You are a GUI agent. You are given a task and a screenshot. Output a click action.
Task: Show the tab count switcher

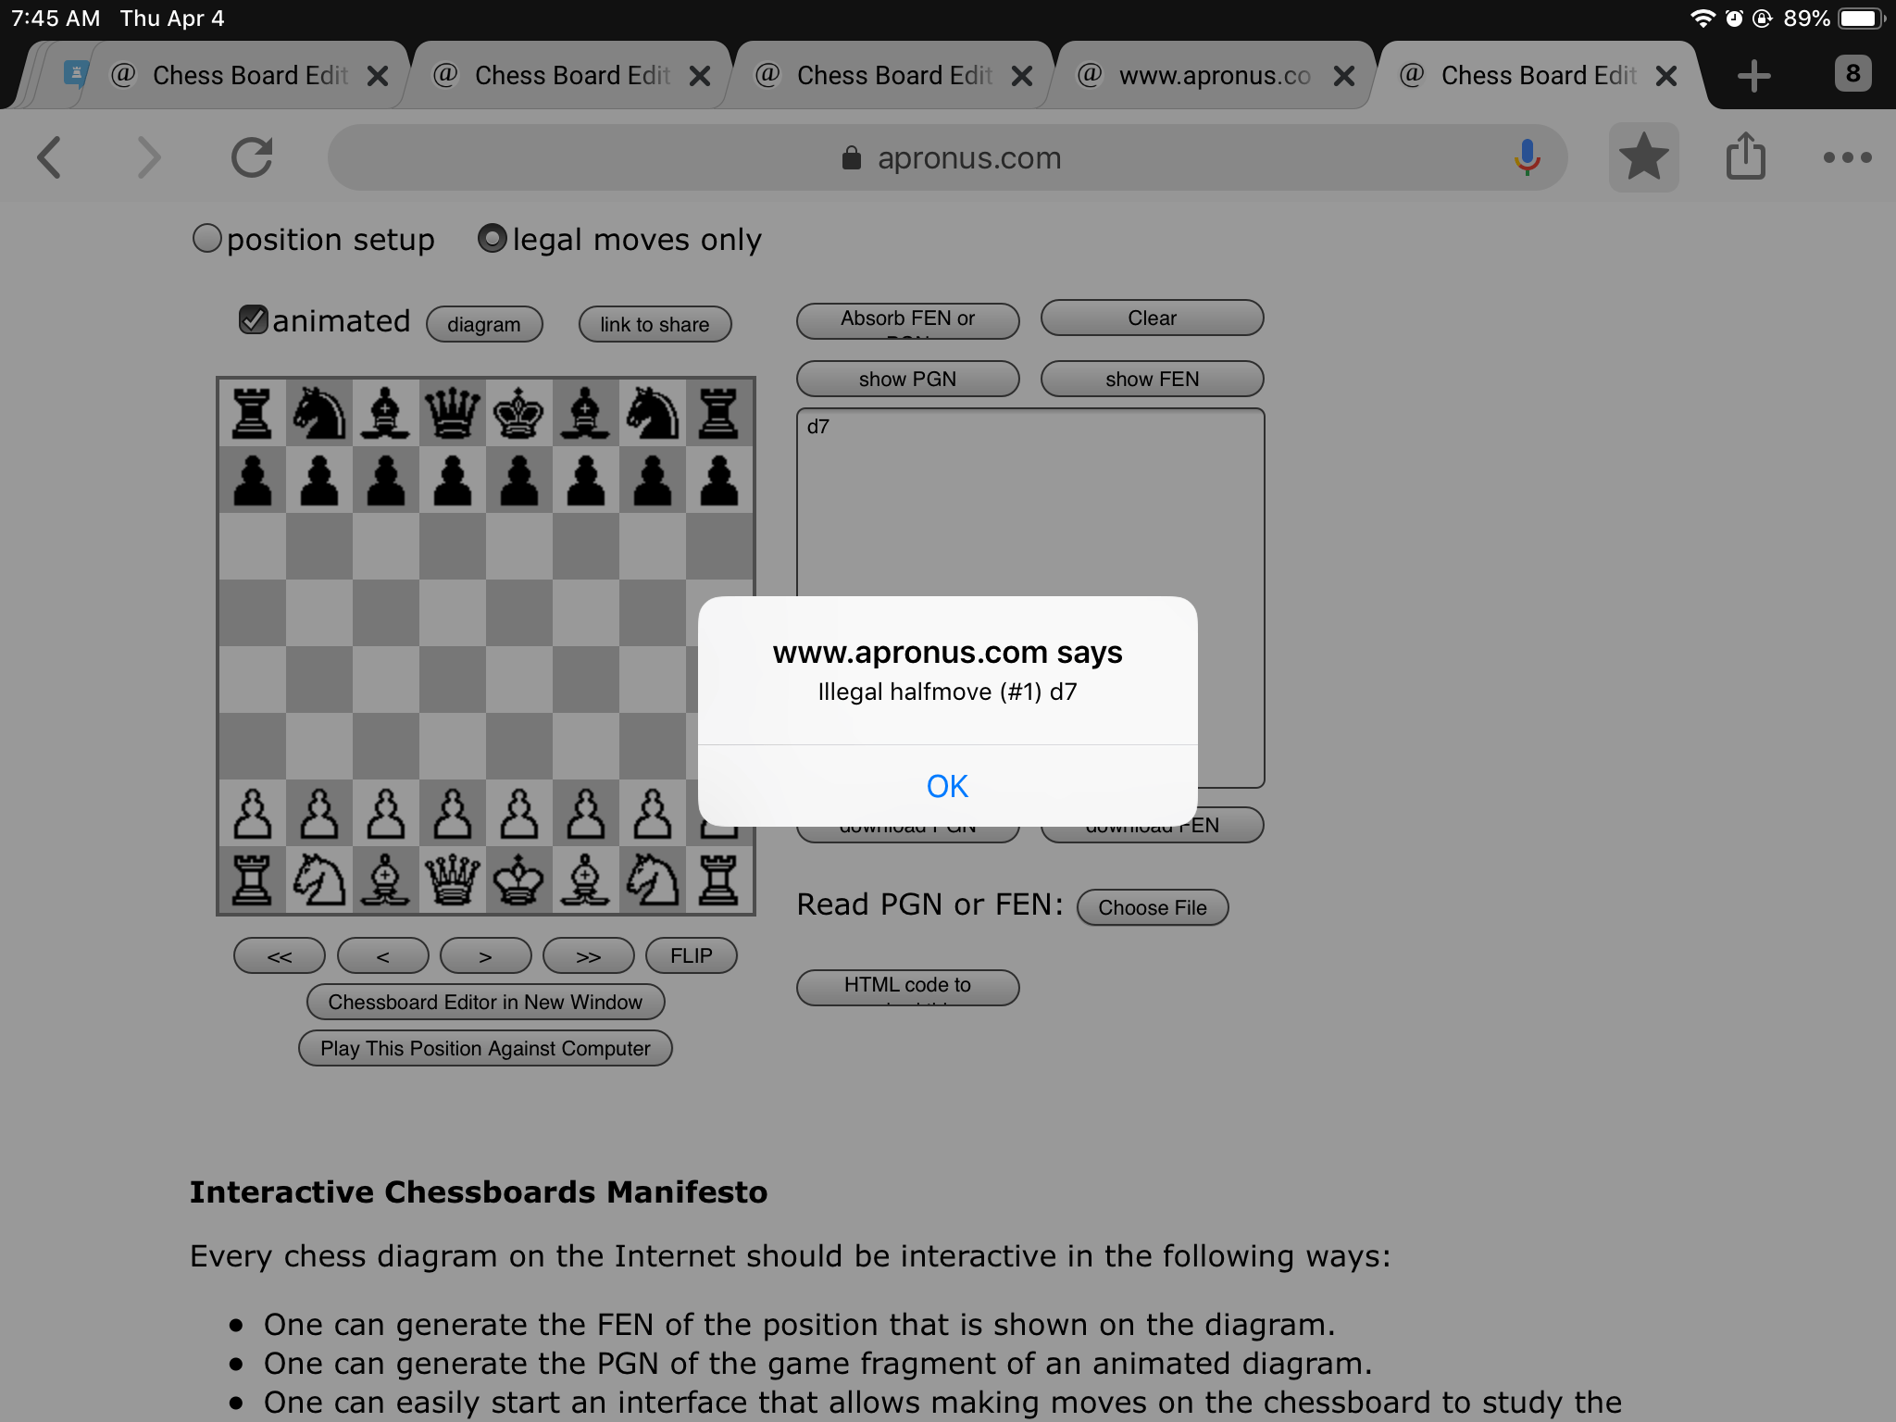pyautogui.click(x=1852, y=74)
